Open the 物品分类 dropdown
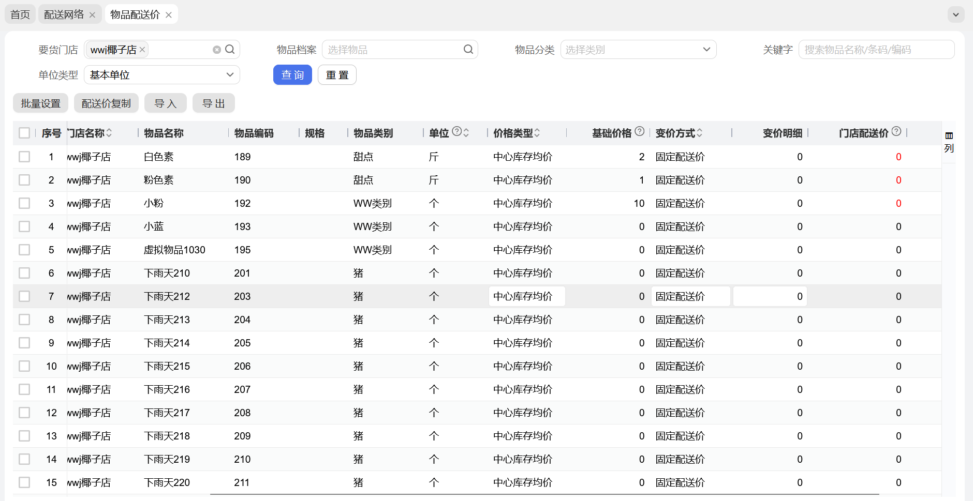 (638, 50)
